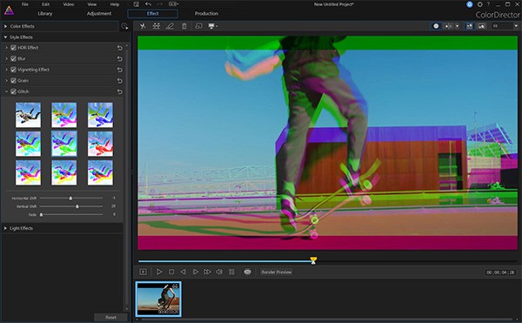
Task: Click the before/after compare view icon
Action: click(x=448, y=26)
